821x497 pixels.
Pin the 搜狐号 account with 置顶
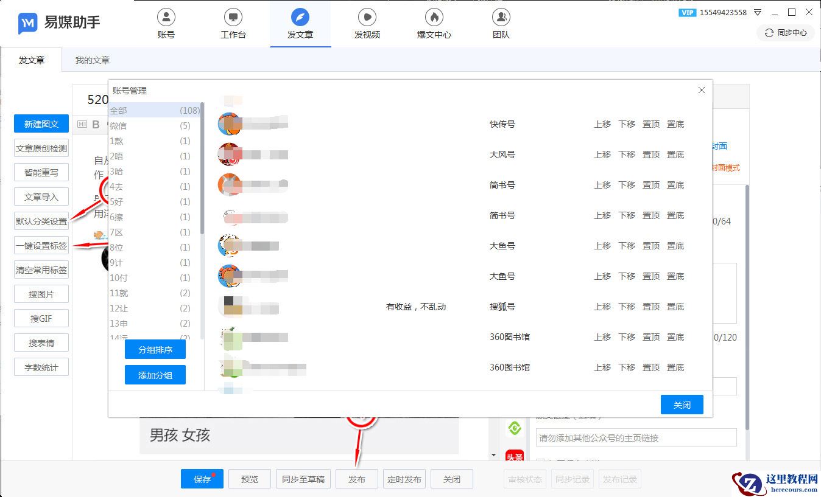click(x=651, y=307)
